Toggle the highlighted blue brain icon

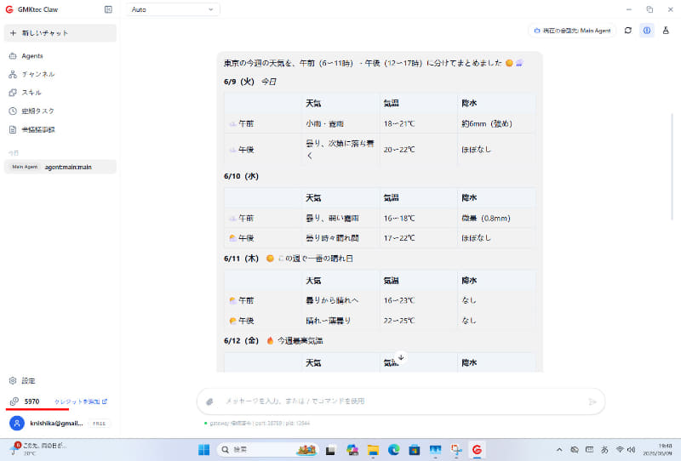click(x=647, y=31)
